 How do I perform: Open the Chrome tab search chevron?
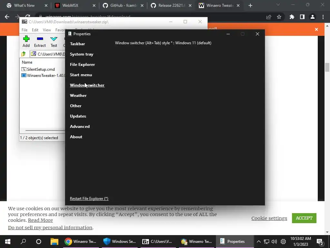278,5
